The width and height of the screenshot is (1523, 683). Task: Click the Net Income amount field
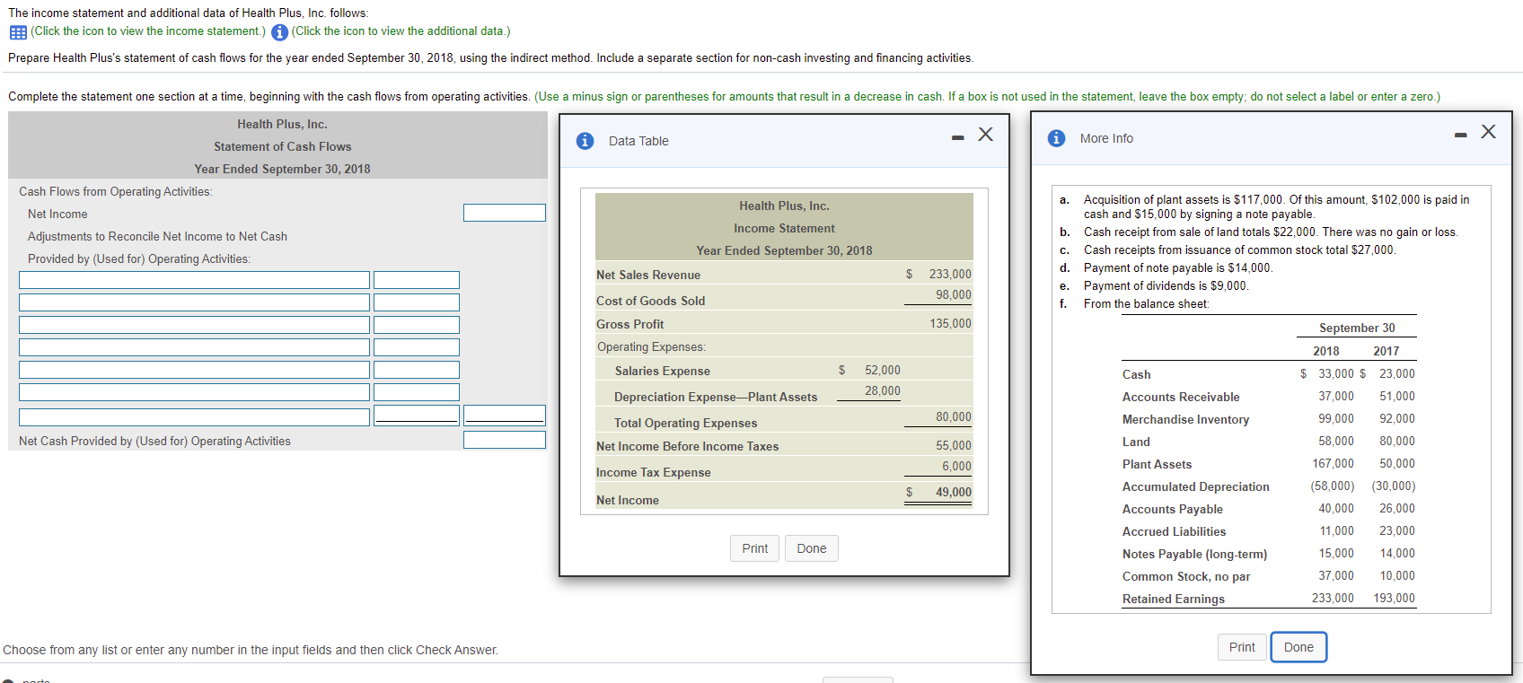pyautogui.click(x=504, y=213)
